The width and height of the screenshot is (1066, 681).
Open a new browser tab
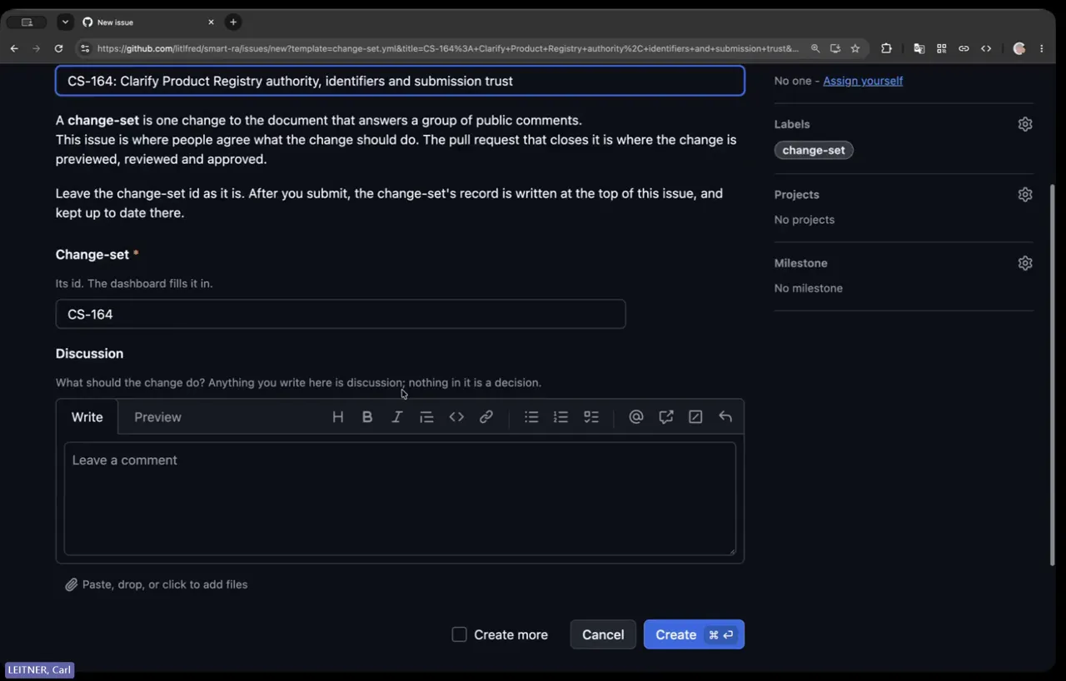point(233,22)
